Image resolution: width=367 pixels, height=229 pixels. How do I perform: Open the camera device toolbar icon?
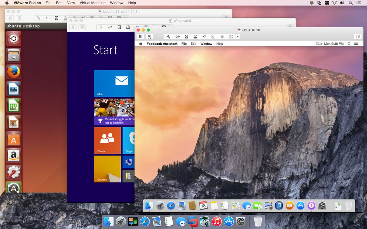213,37
